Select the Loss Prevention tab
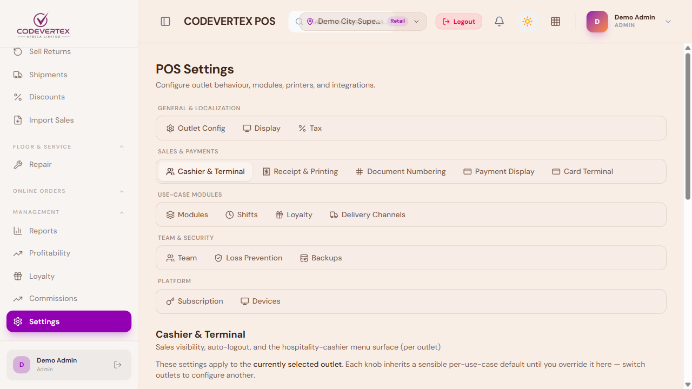 [x=248, y=258]
